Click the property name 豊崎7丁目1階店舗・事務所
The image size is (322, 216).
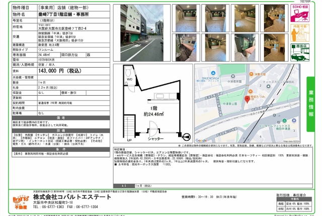[x=63, y=15]
